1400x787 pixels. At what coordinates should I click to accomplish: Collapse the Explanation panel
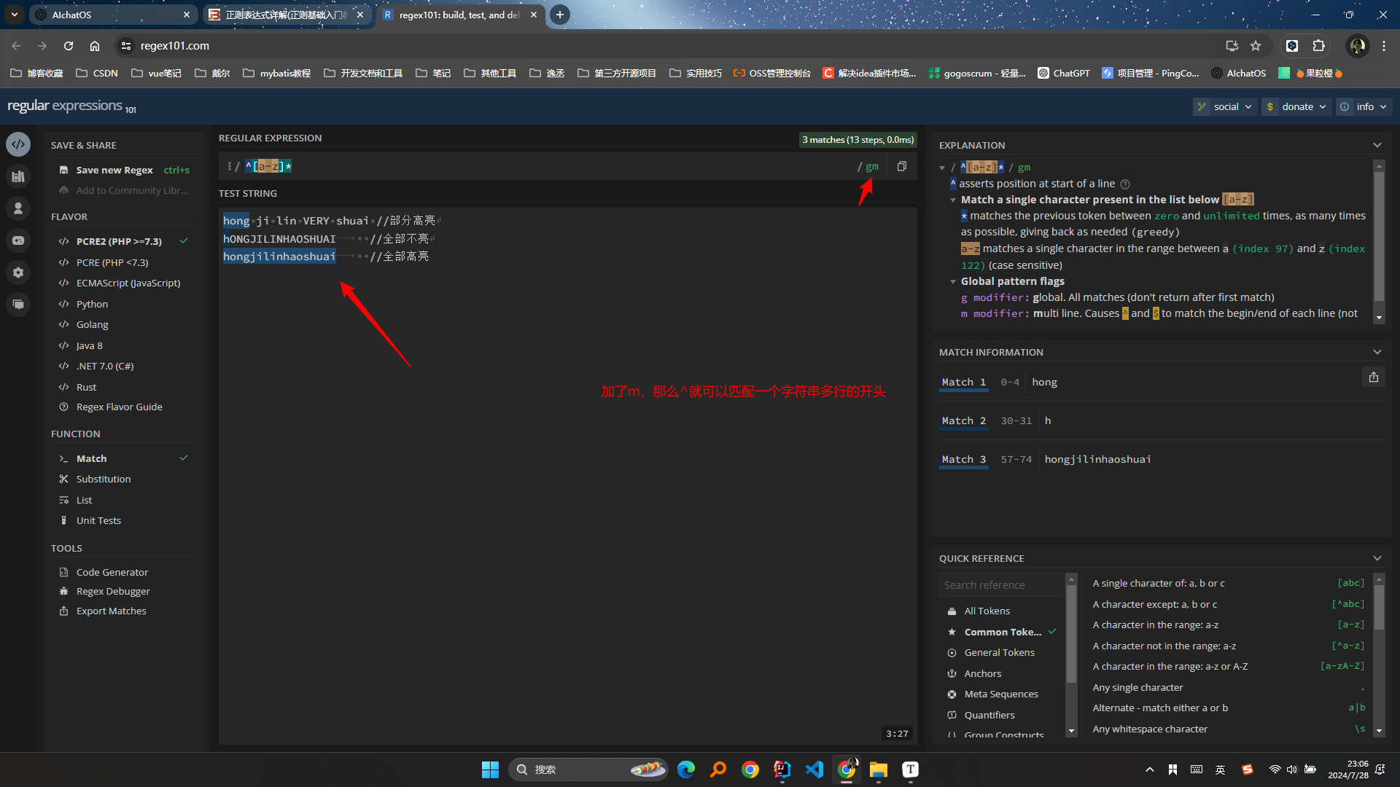tap(1377, 145)
